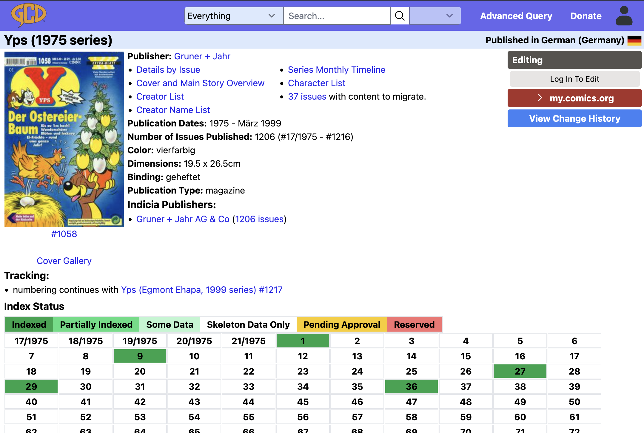
Task: Open issue 59 cell
Action: [x=466, y=417]
